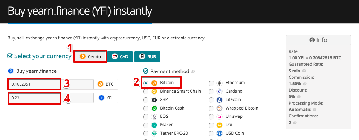Screen dimensions: 359x140
Task: Click the 'Buy yearn.finance (YFI) instantly' heading
Action: point(80,11)
